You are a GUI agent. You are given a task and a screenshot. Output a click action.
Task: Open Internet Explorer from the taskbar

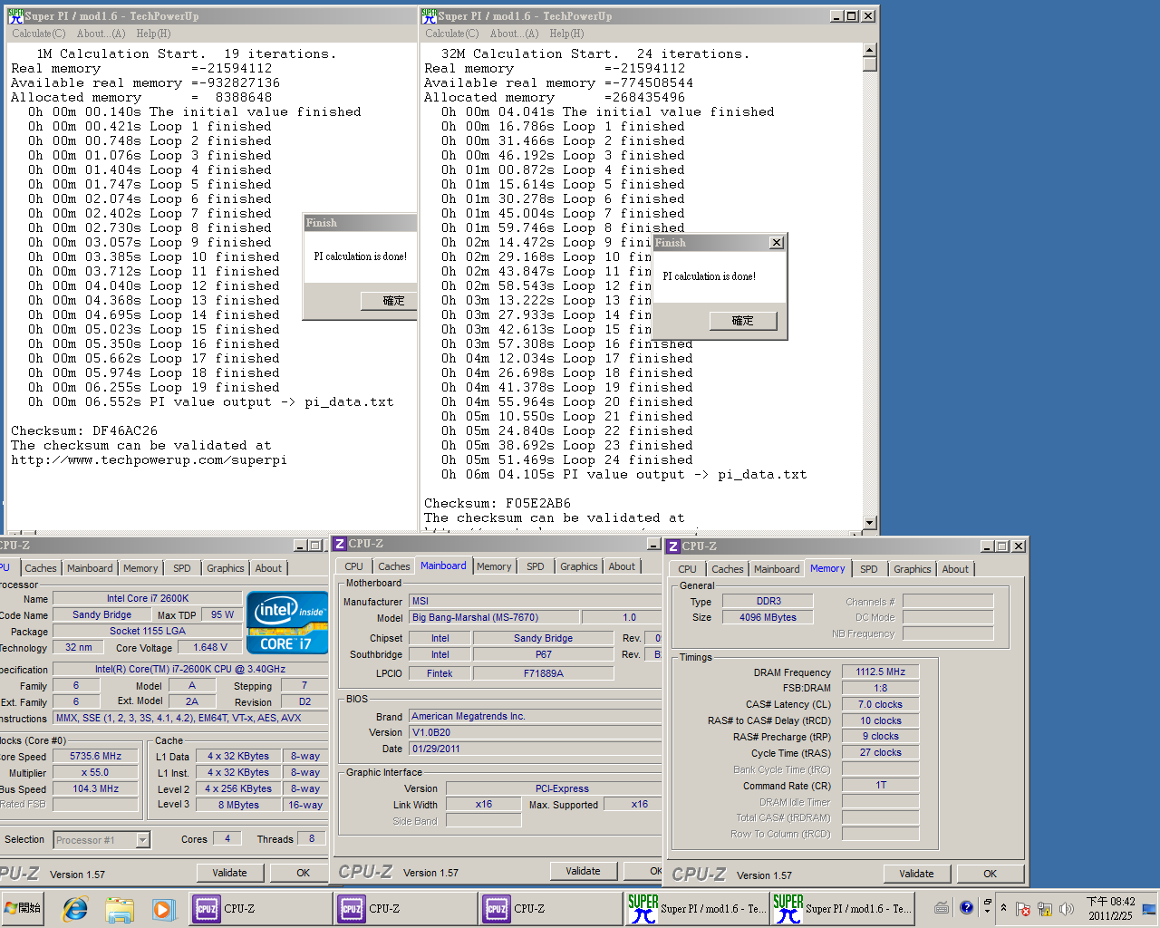click(x=75, y=908)
